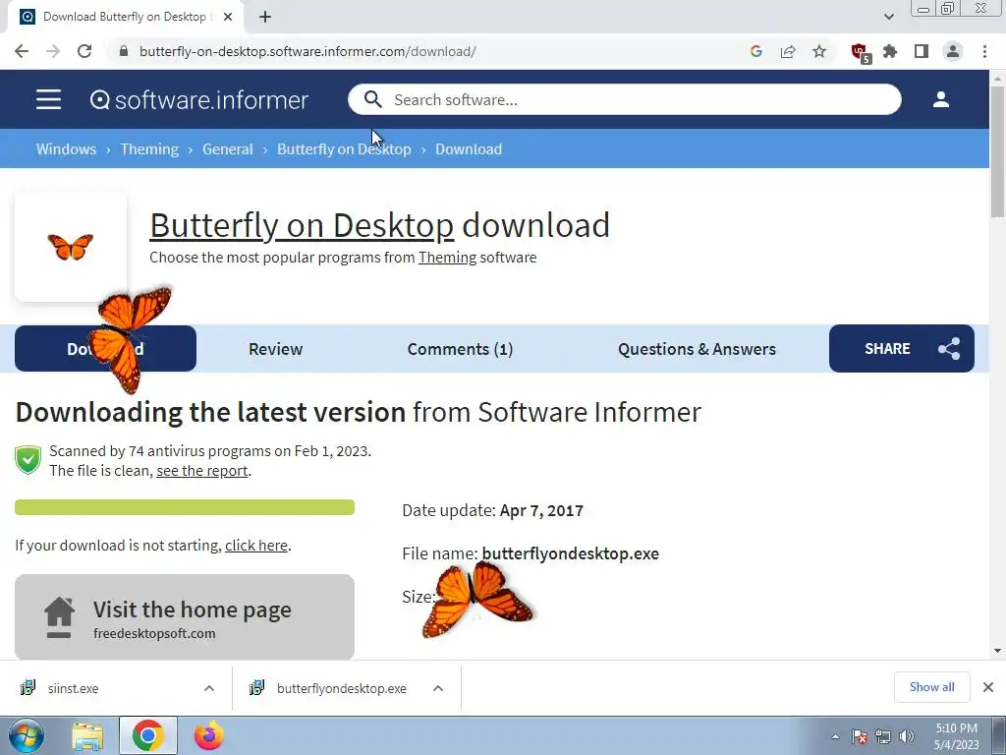Open the volume speaker tray icon
Image resolution: width=1006 pixels, height=755 pixels.
click(907, 736)
